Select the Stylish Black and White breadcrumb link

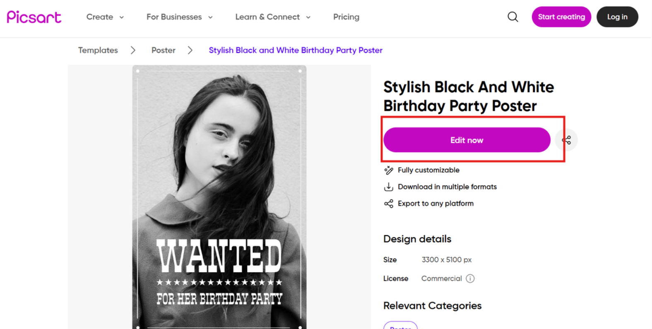click(295, 50)
